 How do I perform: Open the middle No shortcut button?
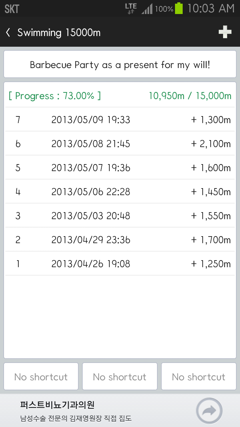(x=120, y=377)
